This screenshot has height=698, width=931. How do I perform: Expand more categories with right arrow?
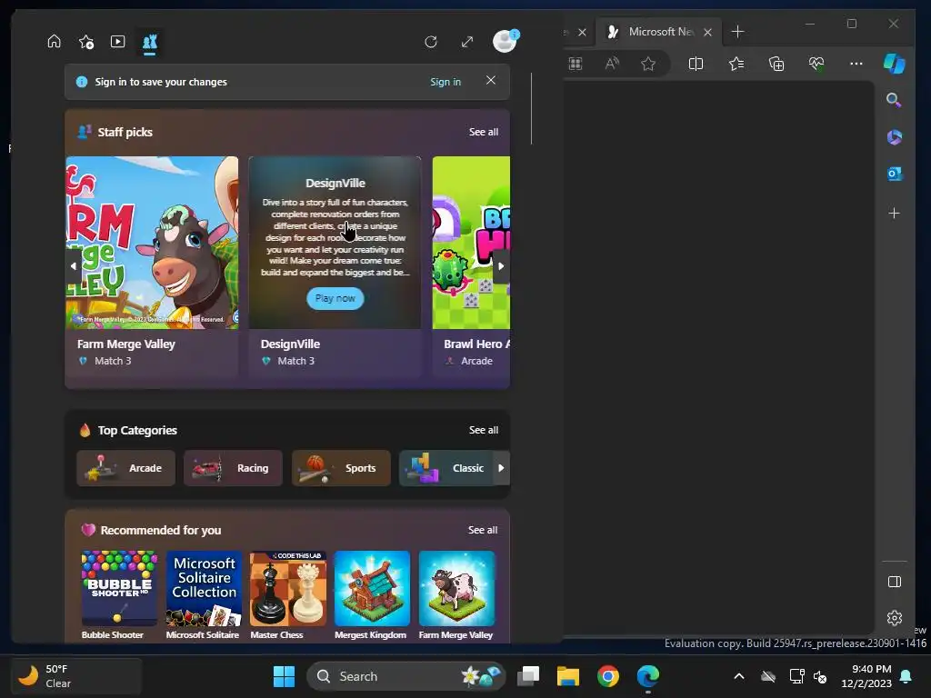click(x=501, y=468)
